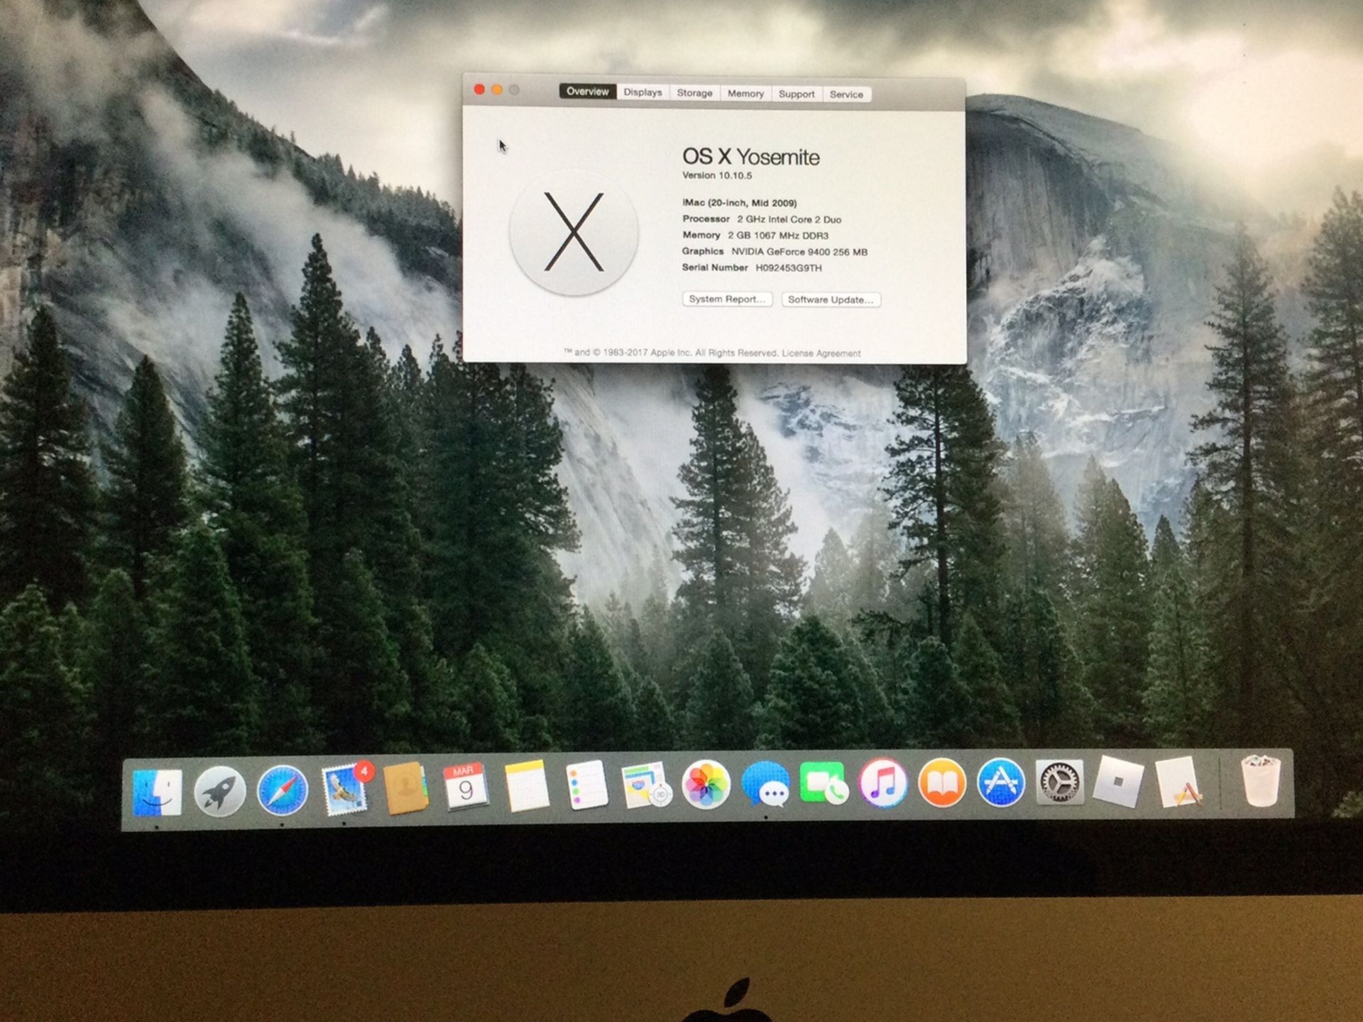Switch to the Overview tab
1363x1022 pixels.
click(588, 92)
